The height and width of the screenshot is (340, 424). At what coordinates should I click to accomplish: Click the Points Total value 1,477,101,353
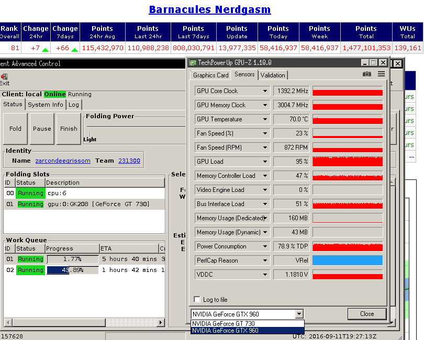coord(366,48)
